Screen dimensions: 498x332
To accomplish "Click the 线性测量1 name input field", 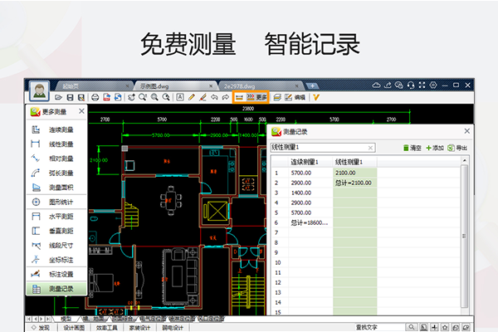I will (322, 148).
